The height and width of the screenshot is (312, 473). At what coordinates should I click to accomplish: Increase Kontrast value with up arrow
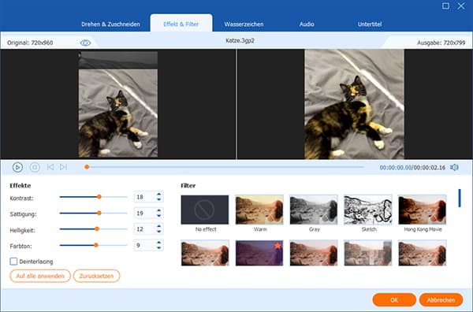pos(159,195)
